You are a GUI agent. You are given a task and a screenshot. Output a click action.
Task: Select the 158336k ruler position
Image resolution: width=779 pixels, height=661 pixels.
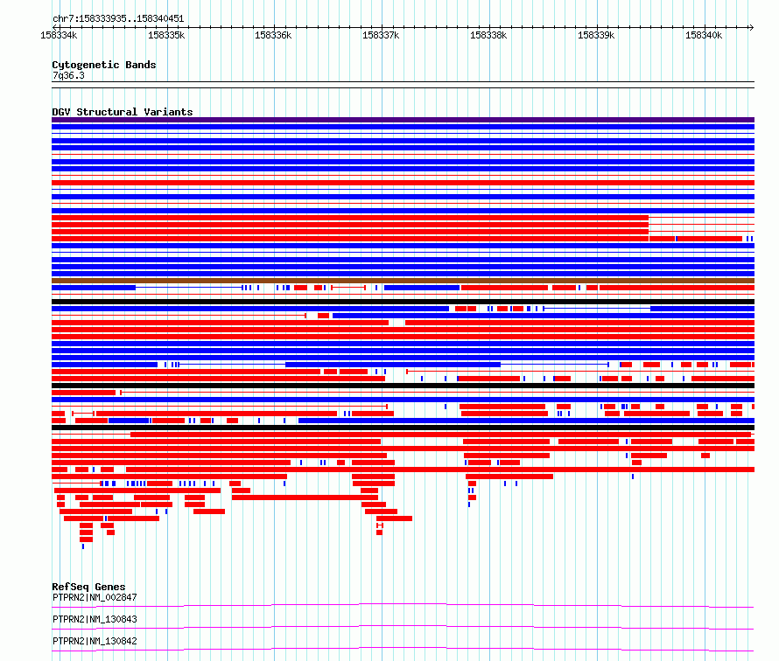(273, 35)
